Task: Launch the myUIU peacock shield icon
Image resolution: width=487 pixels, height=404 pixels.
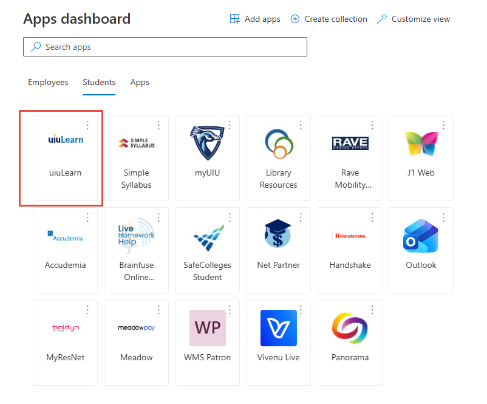Action: (207, 143)
